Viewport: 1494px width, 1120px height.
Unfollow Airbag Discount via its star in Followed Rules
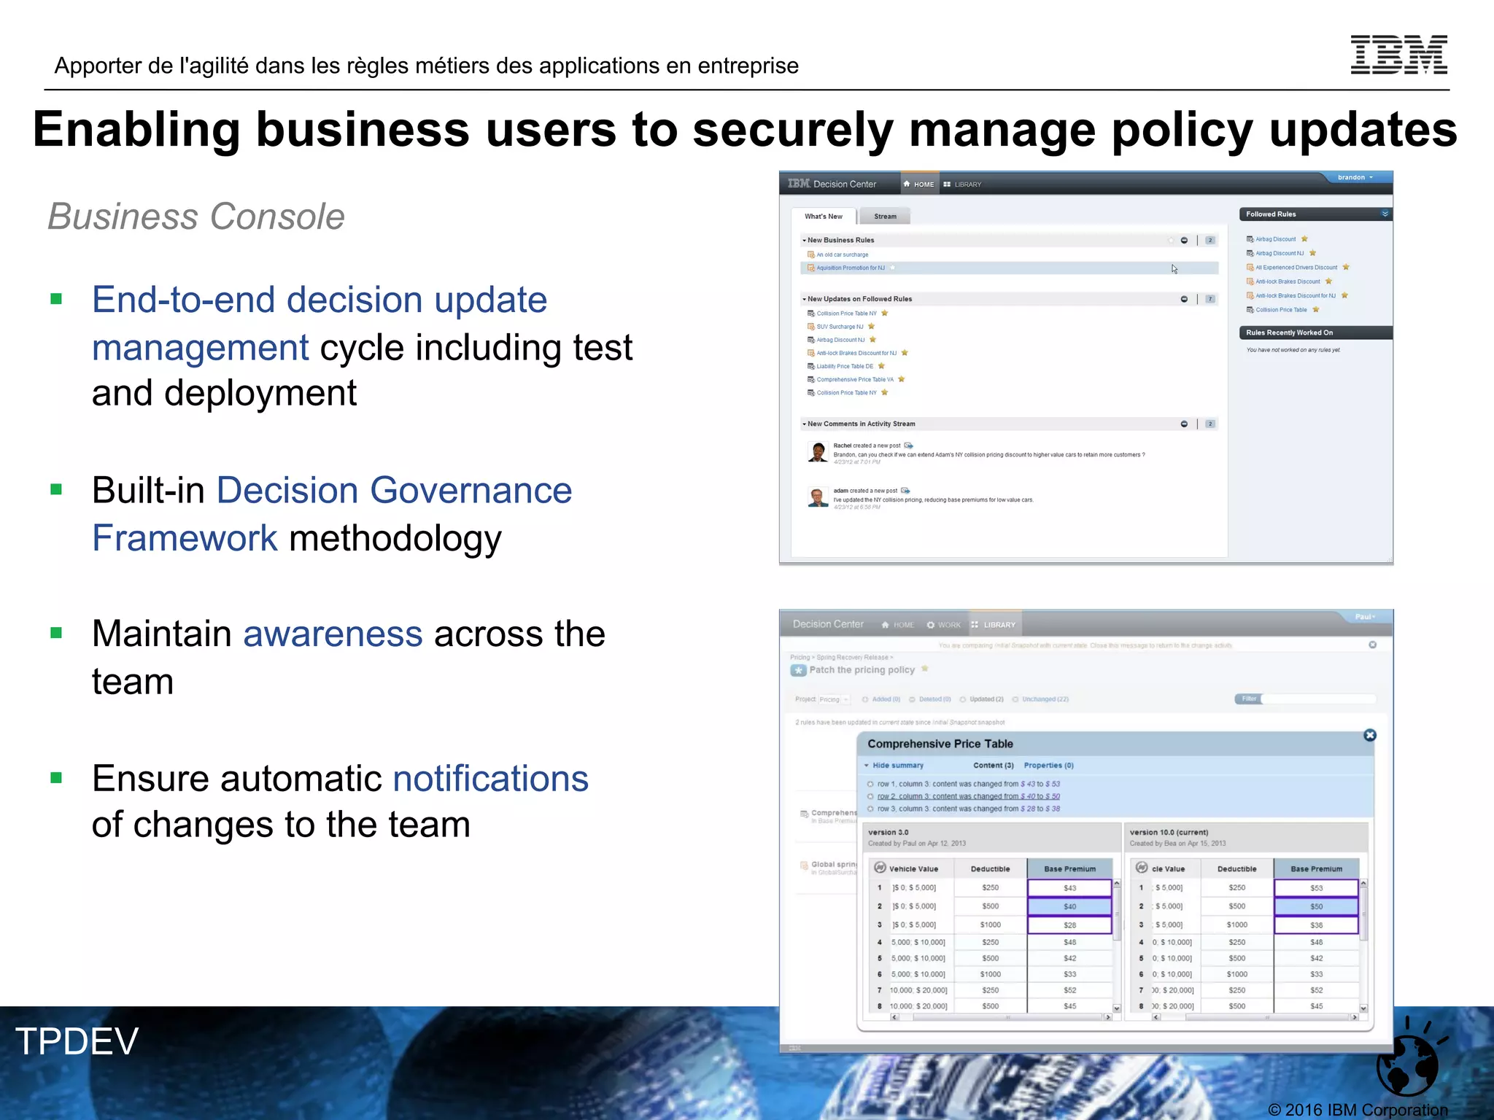pyautogui.click(x=1304, y=239)
